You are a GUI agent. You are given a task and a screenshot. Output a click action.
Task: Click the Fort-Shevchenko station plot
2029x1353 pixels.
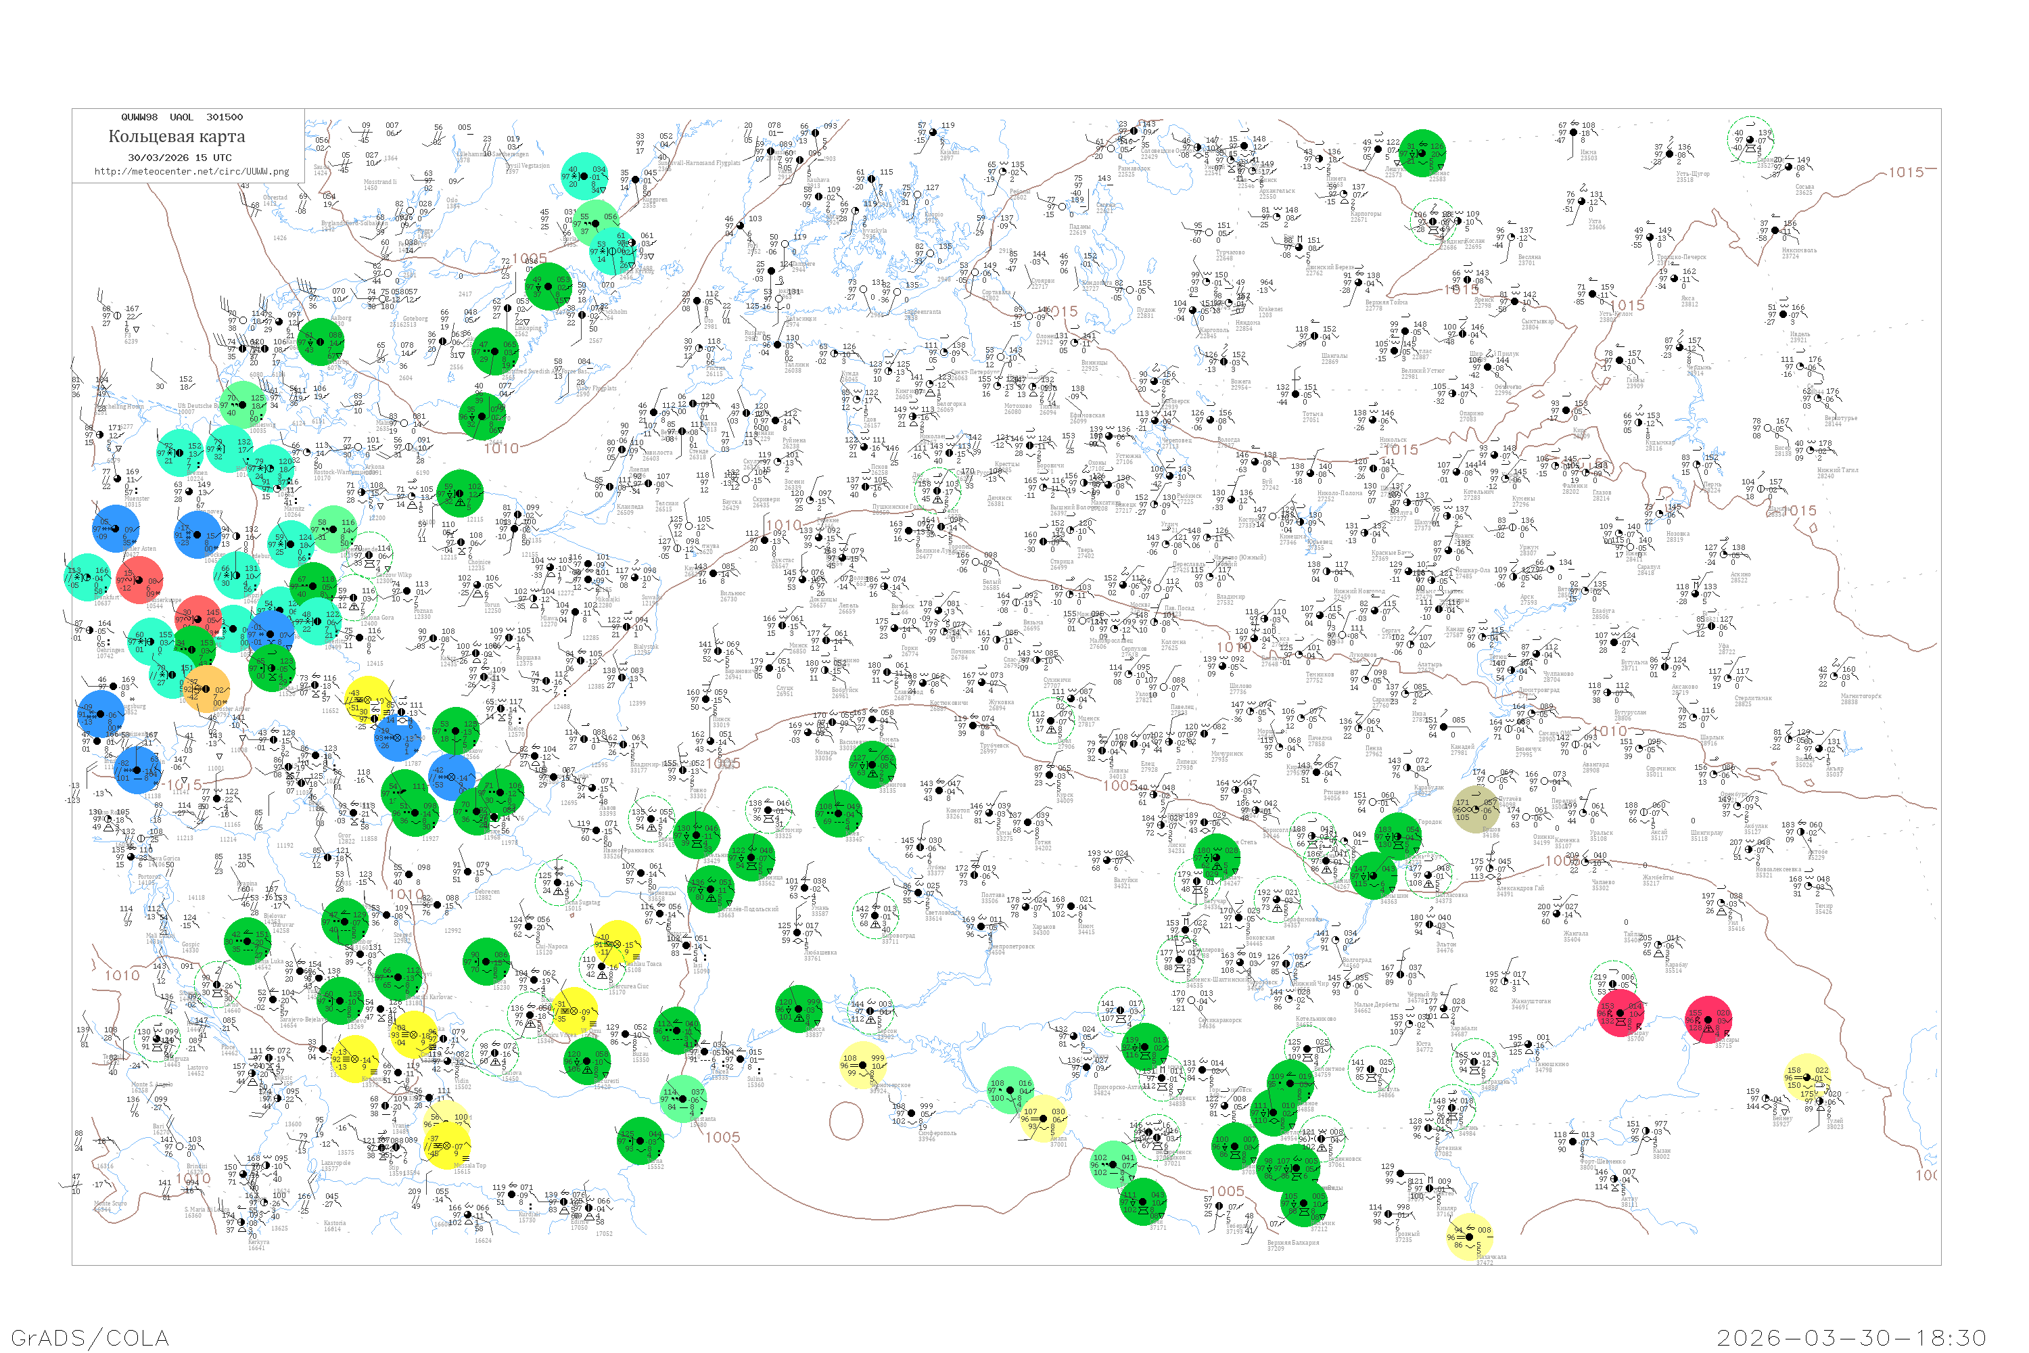pos(1571,1142)
